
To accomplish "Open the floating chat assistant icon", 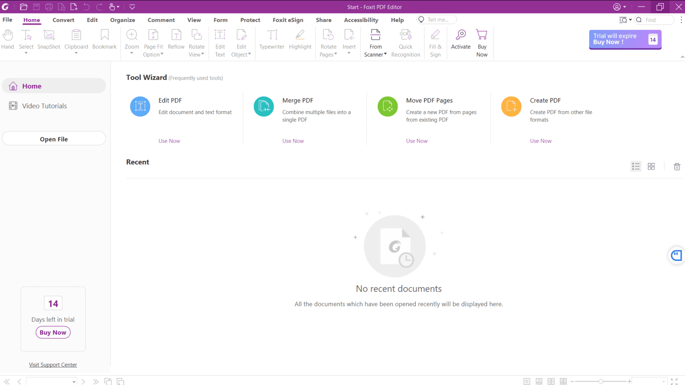I will (x=676, y=255).
